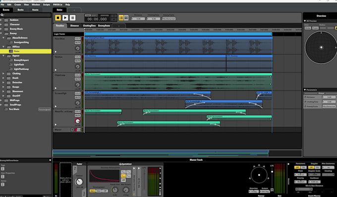Open the ChokingTime parameter tab
This screenshot has height=197, width=337.
(x=89, y=26)
